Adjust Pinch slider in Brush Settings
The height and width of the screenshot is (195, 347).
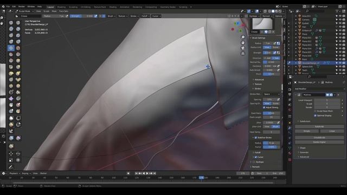pos(271,74)
